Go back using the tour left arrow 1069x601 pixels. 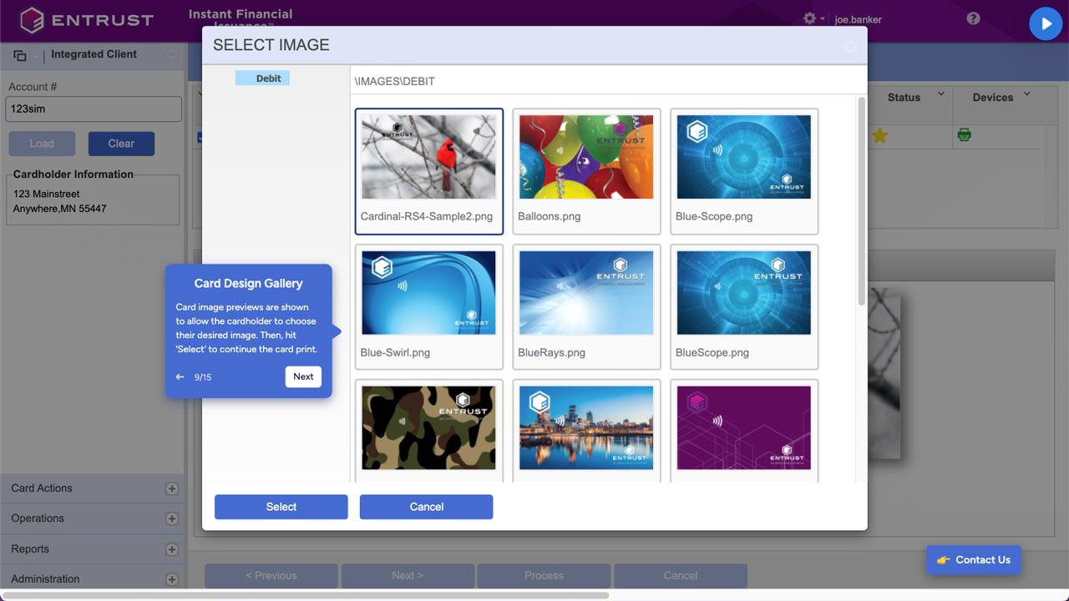(180, 377)
